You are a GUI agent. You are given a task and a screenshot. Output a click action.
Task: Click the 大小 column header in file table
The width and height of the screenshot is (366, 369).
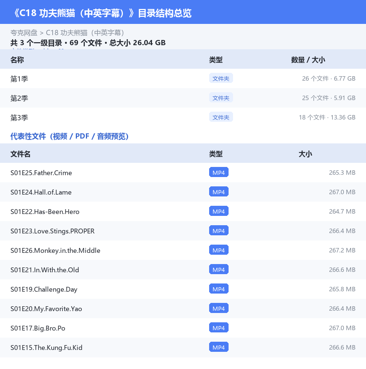click(305, 154)
